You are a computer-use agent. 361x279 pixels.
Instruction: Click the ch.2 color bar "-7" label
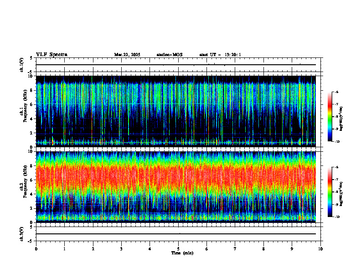(x=336, y=180)
